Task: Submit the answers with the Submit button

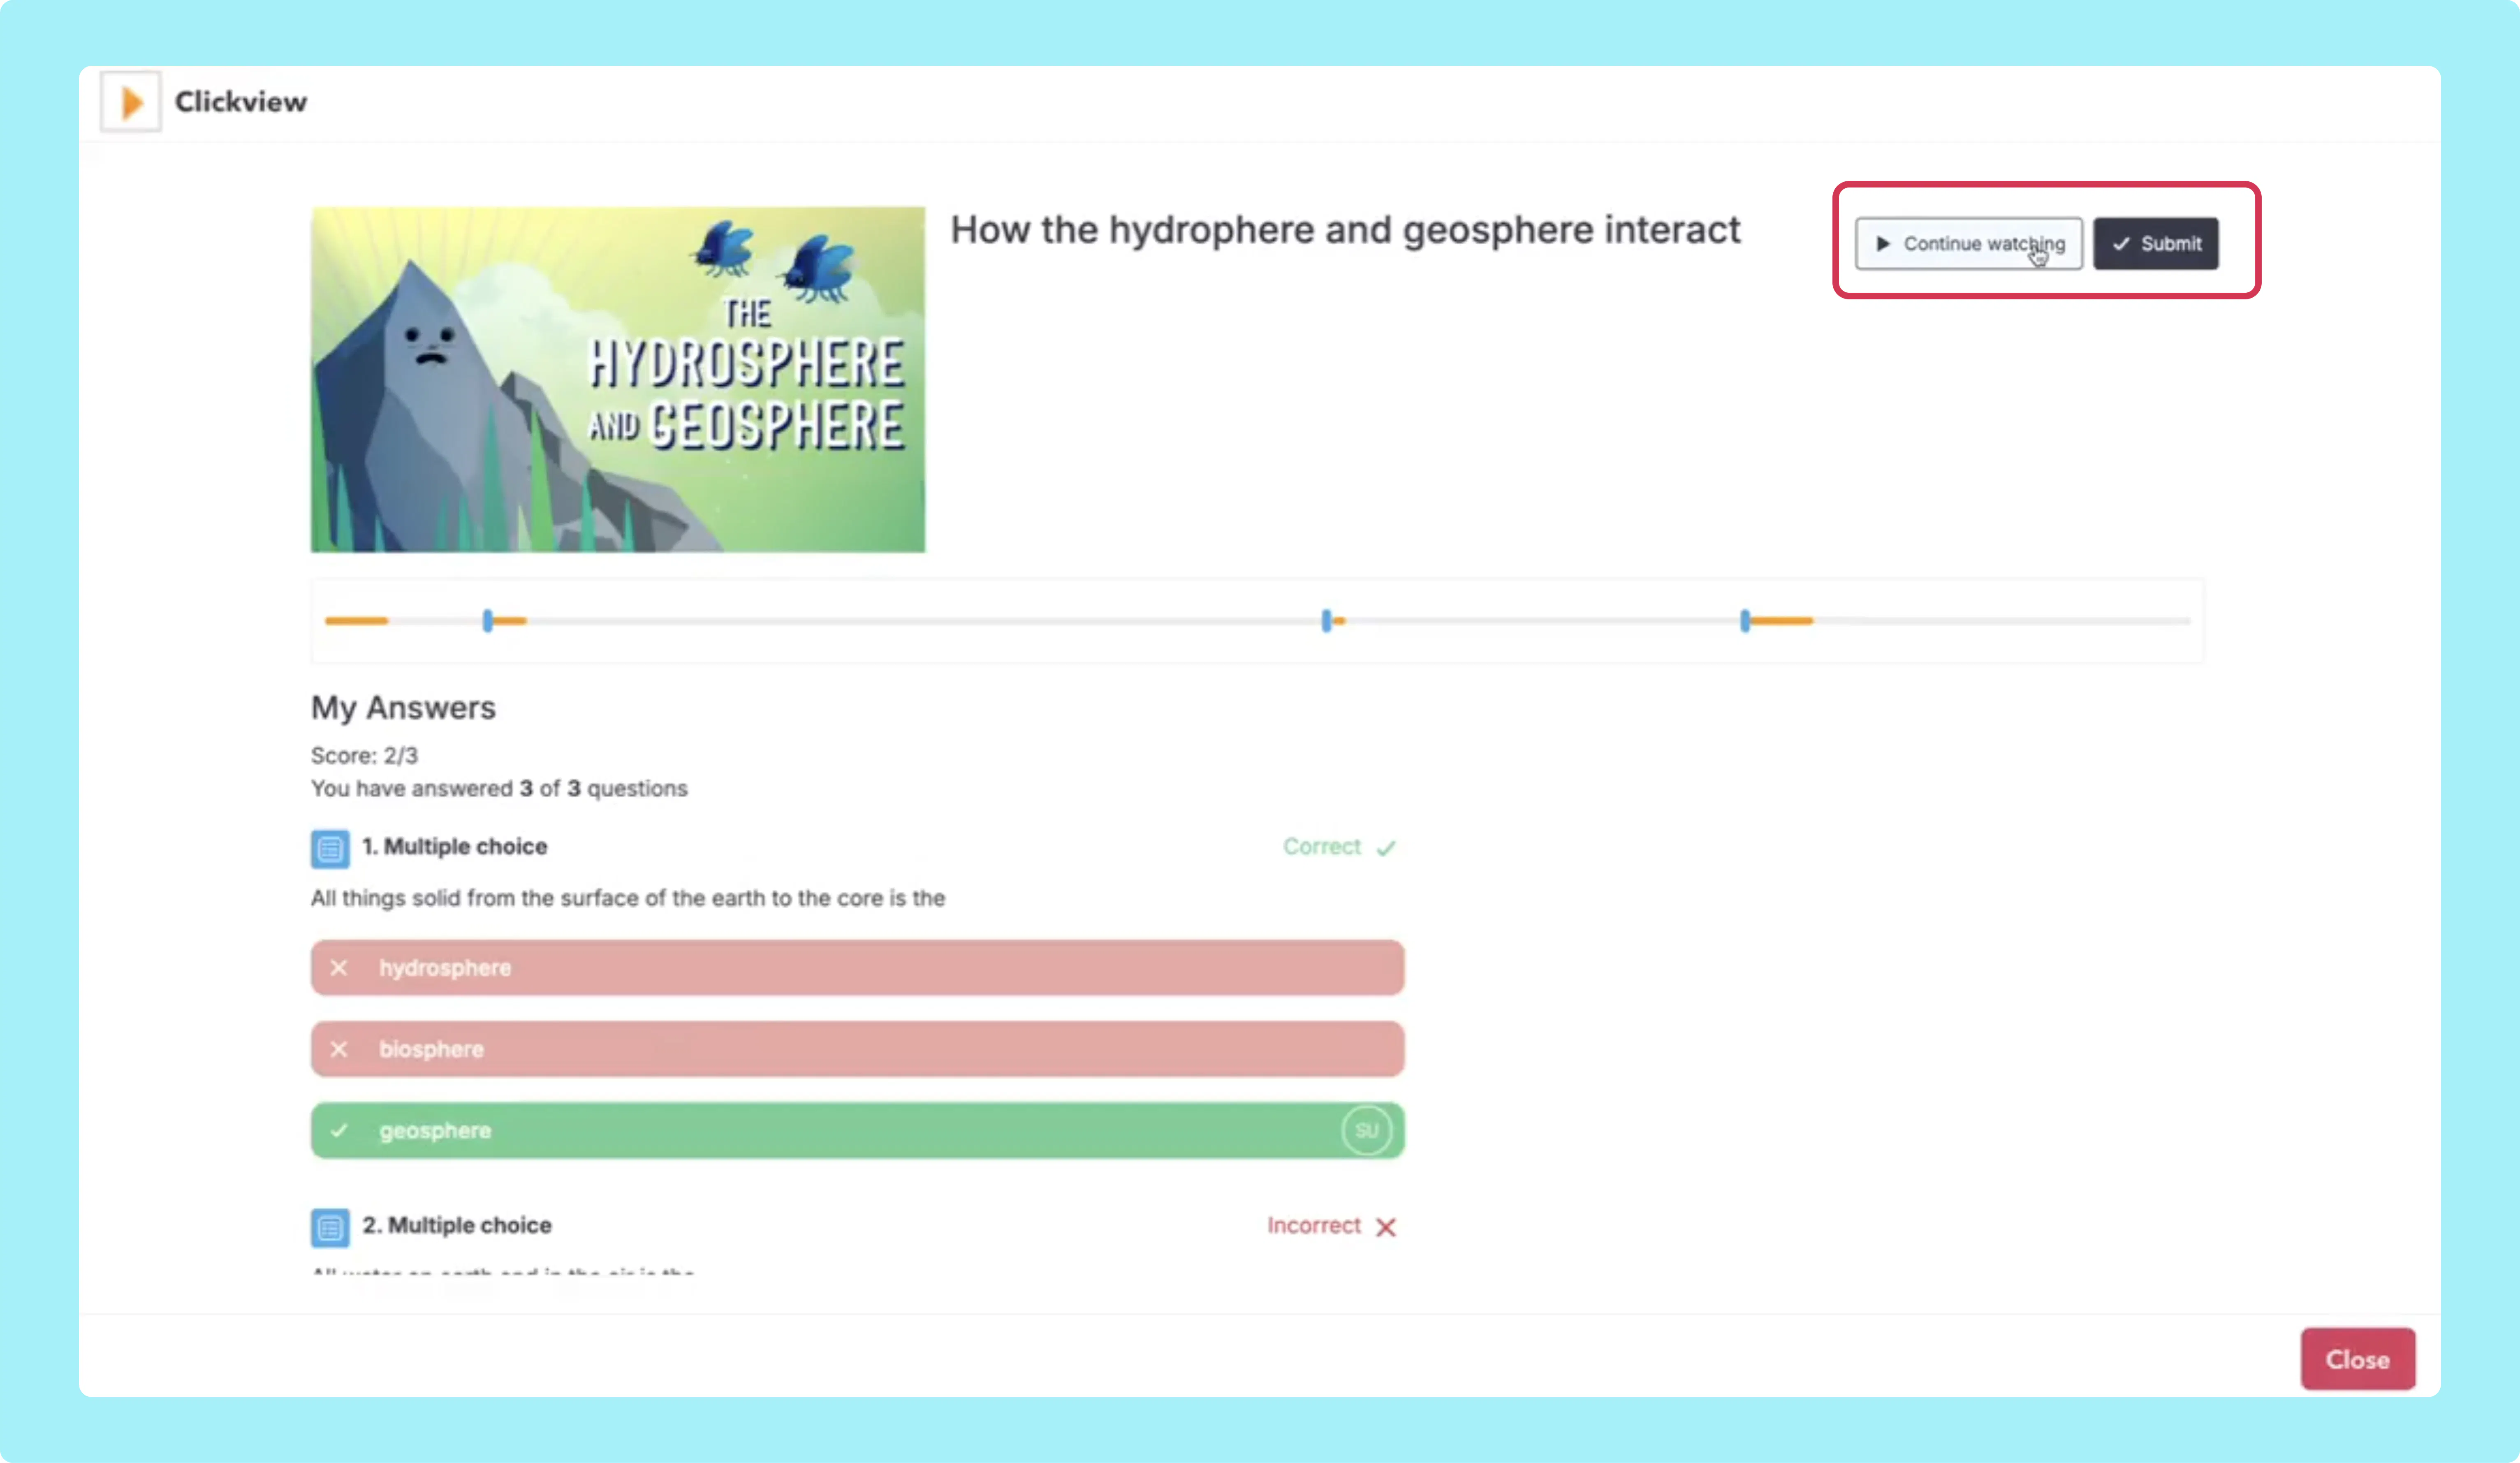Action: (x=2156, y=244)
